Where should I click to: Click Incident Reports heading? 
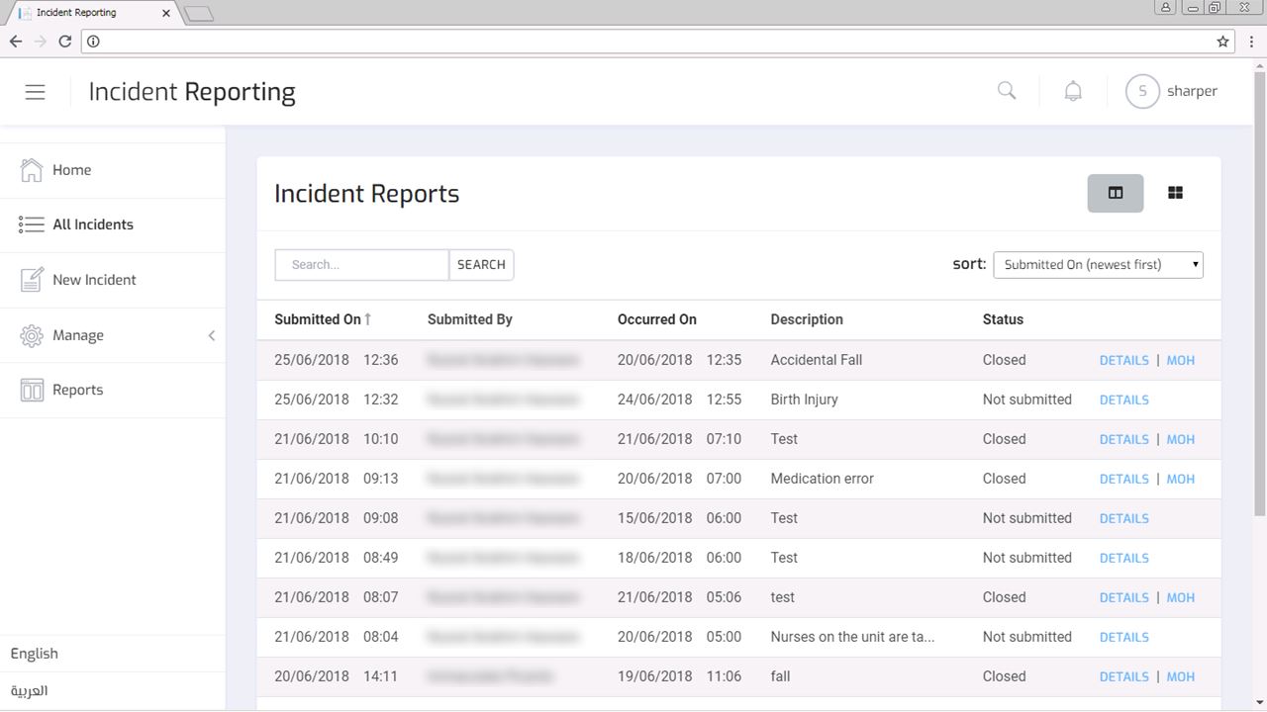point(366,194)
